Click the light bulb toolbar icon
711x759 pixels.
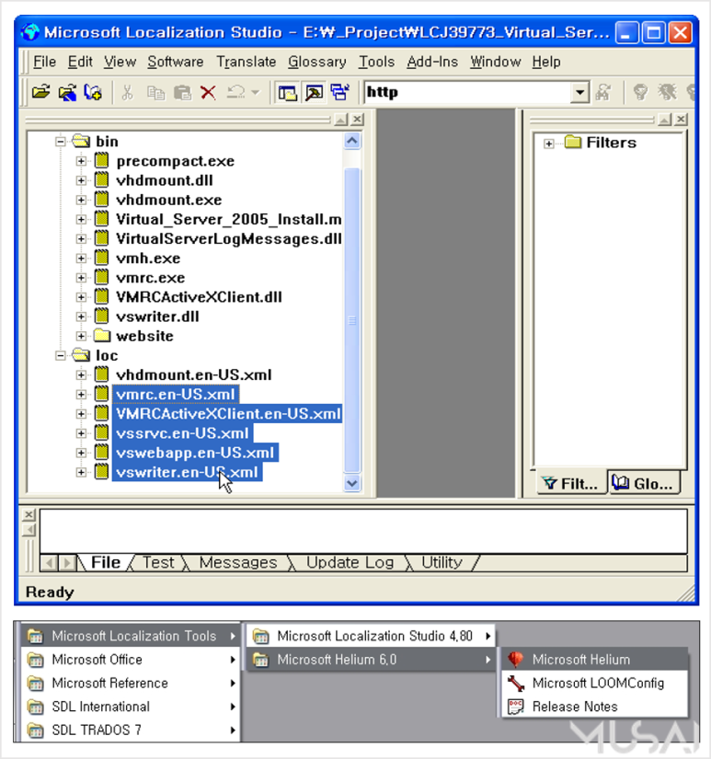pos(640,92)
